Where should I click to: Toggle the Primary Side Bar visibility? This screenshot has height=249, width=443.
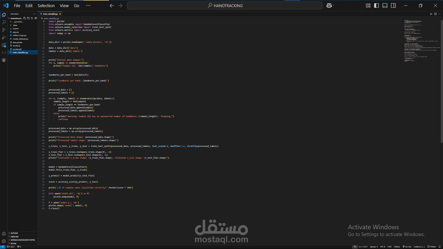376,6
